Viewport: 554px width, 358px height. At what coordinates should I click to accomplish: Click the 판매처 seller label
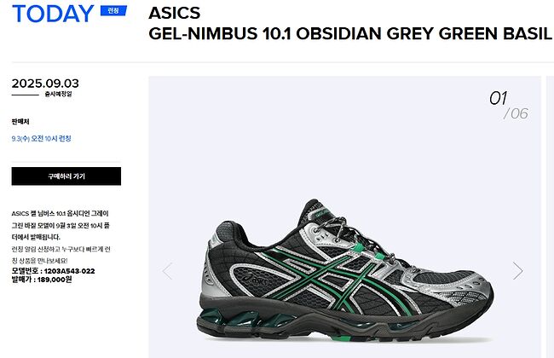20,122
